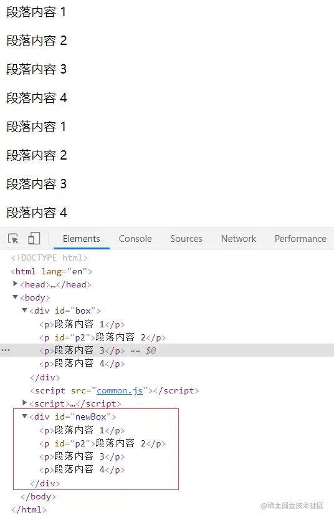Image resolution: width=334 pixels, height=520 pixels.
Task: Switch to the Elements tab
Action: (81, 239)
